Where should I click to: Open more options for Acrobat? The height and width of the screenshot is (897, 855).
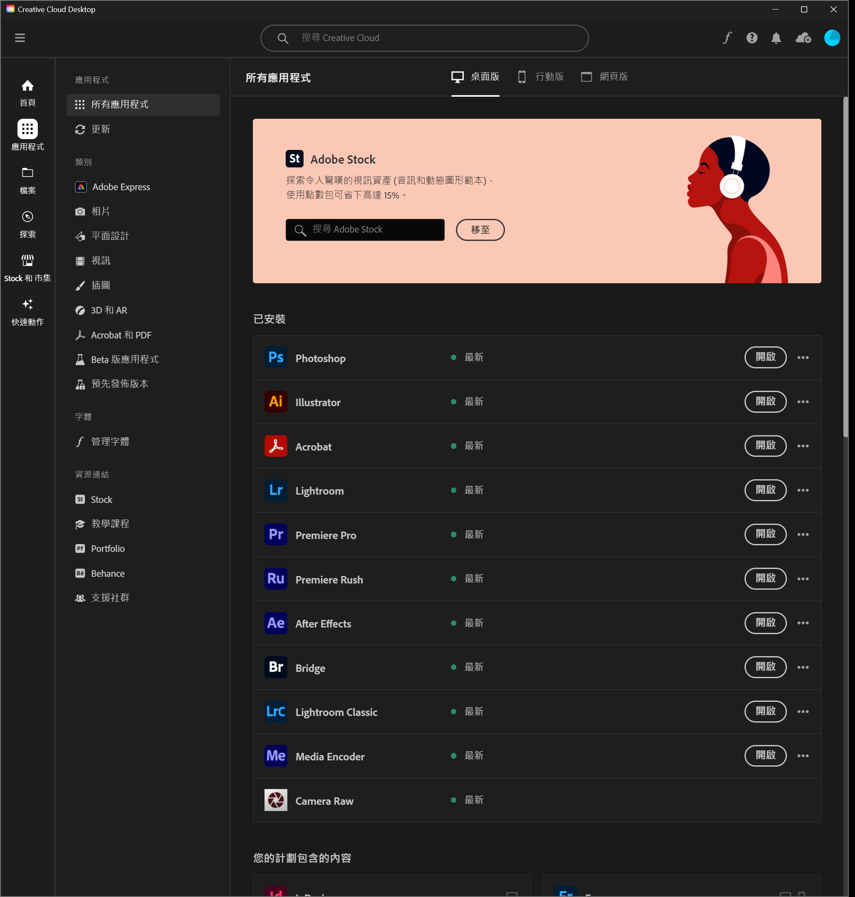click(803, 446)
